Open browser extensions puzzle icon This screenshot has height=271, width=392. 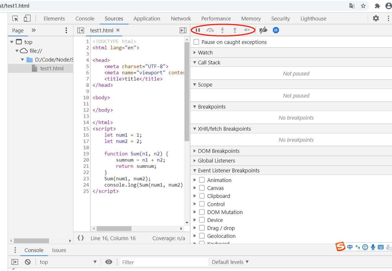click(x=377, y=6)
